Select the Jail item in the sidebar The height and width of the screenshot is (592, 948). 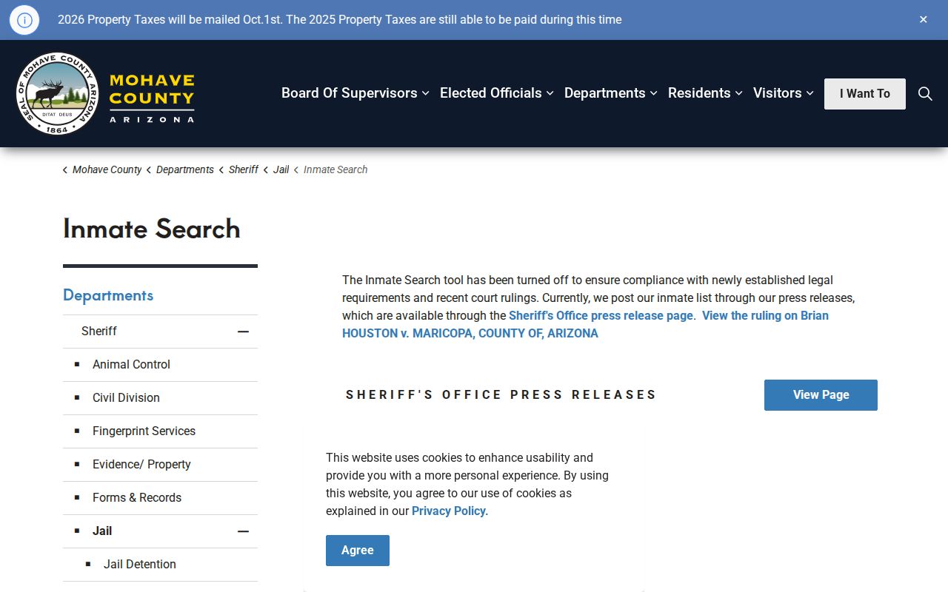(102, 531)
